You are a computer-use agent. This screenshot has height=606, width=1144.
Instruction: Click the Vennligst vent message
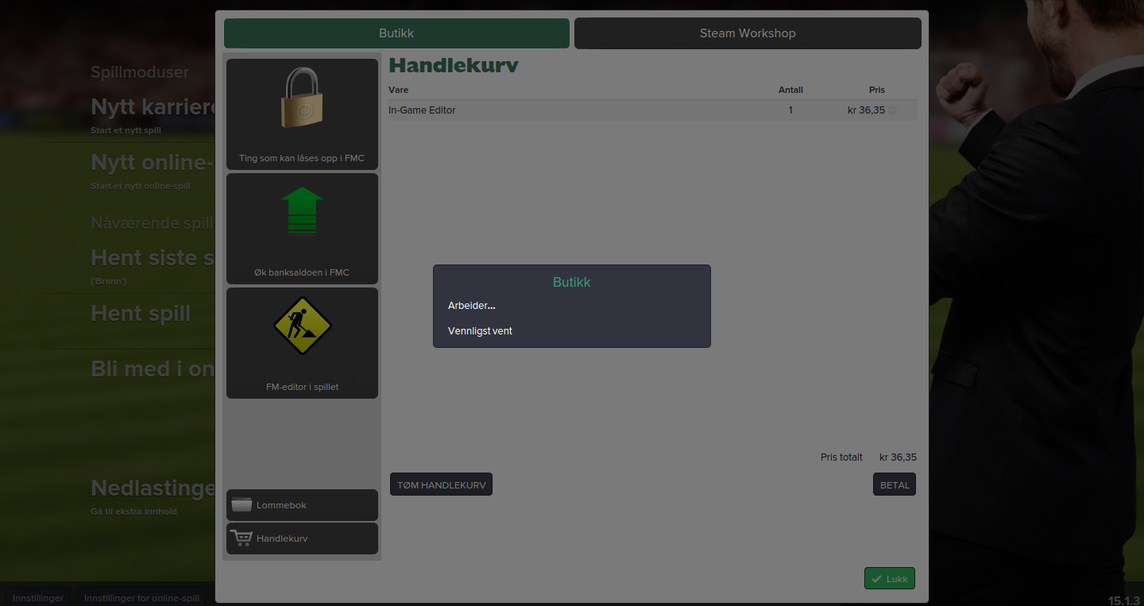tap(480, 331)
